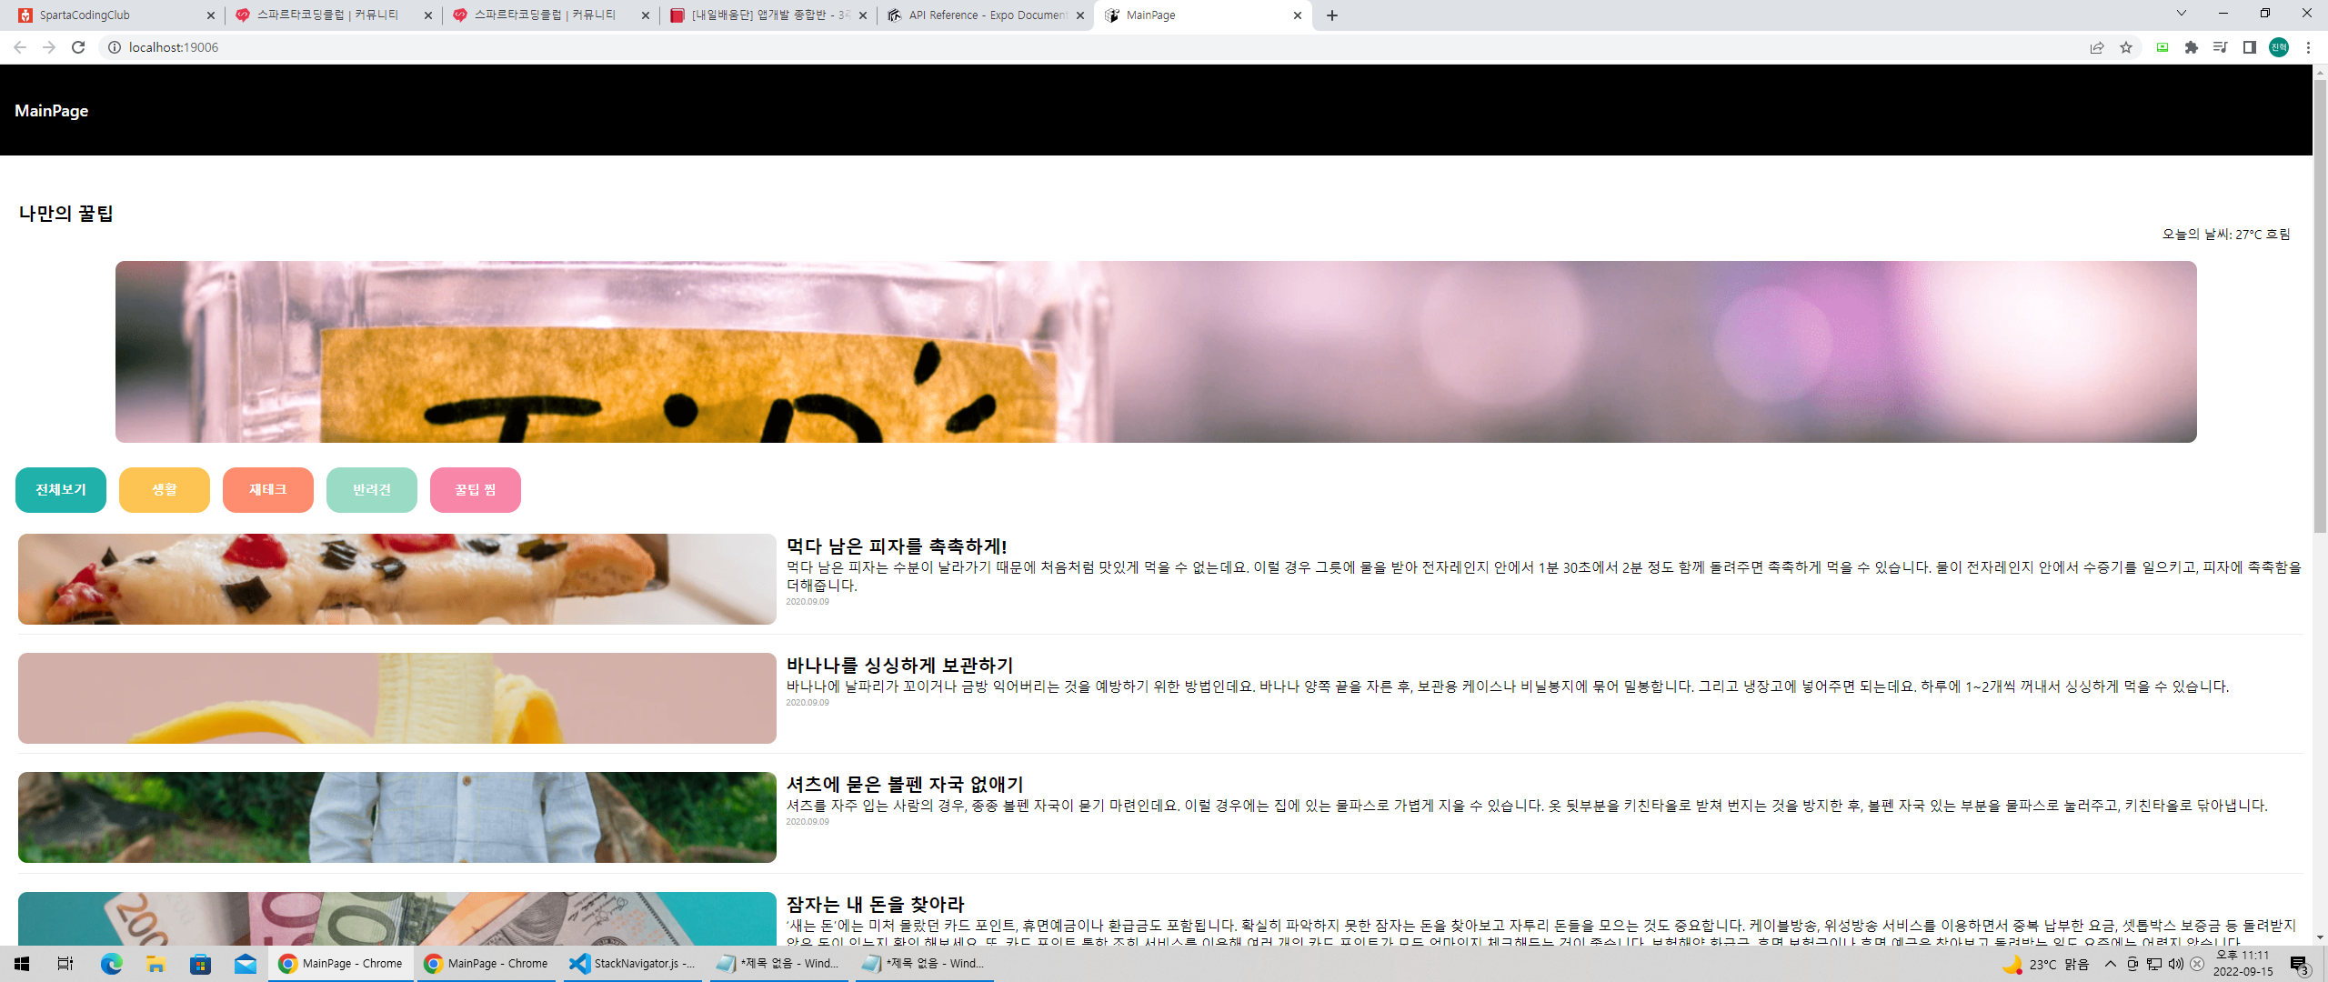Close the API Reference Expo tab

pyautogui.click(x=1080, y=15)
